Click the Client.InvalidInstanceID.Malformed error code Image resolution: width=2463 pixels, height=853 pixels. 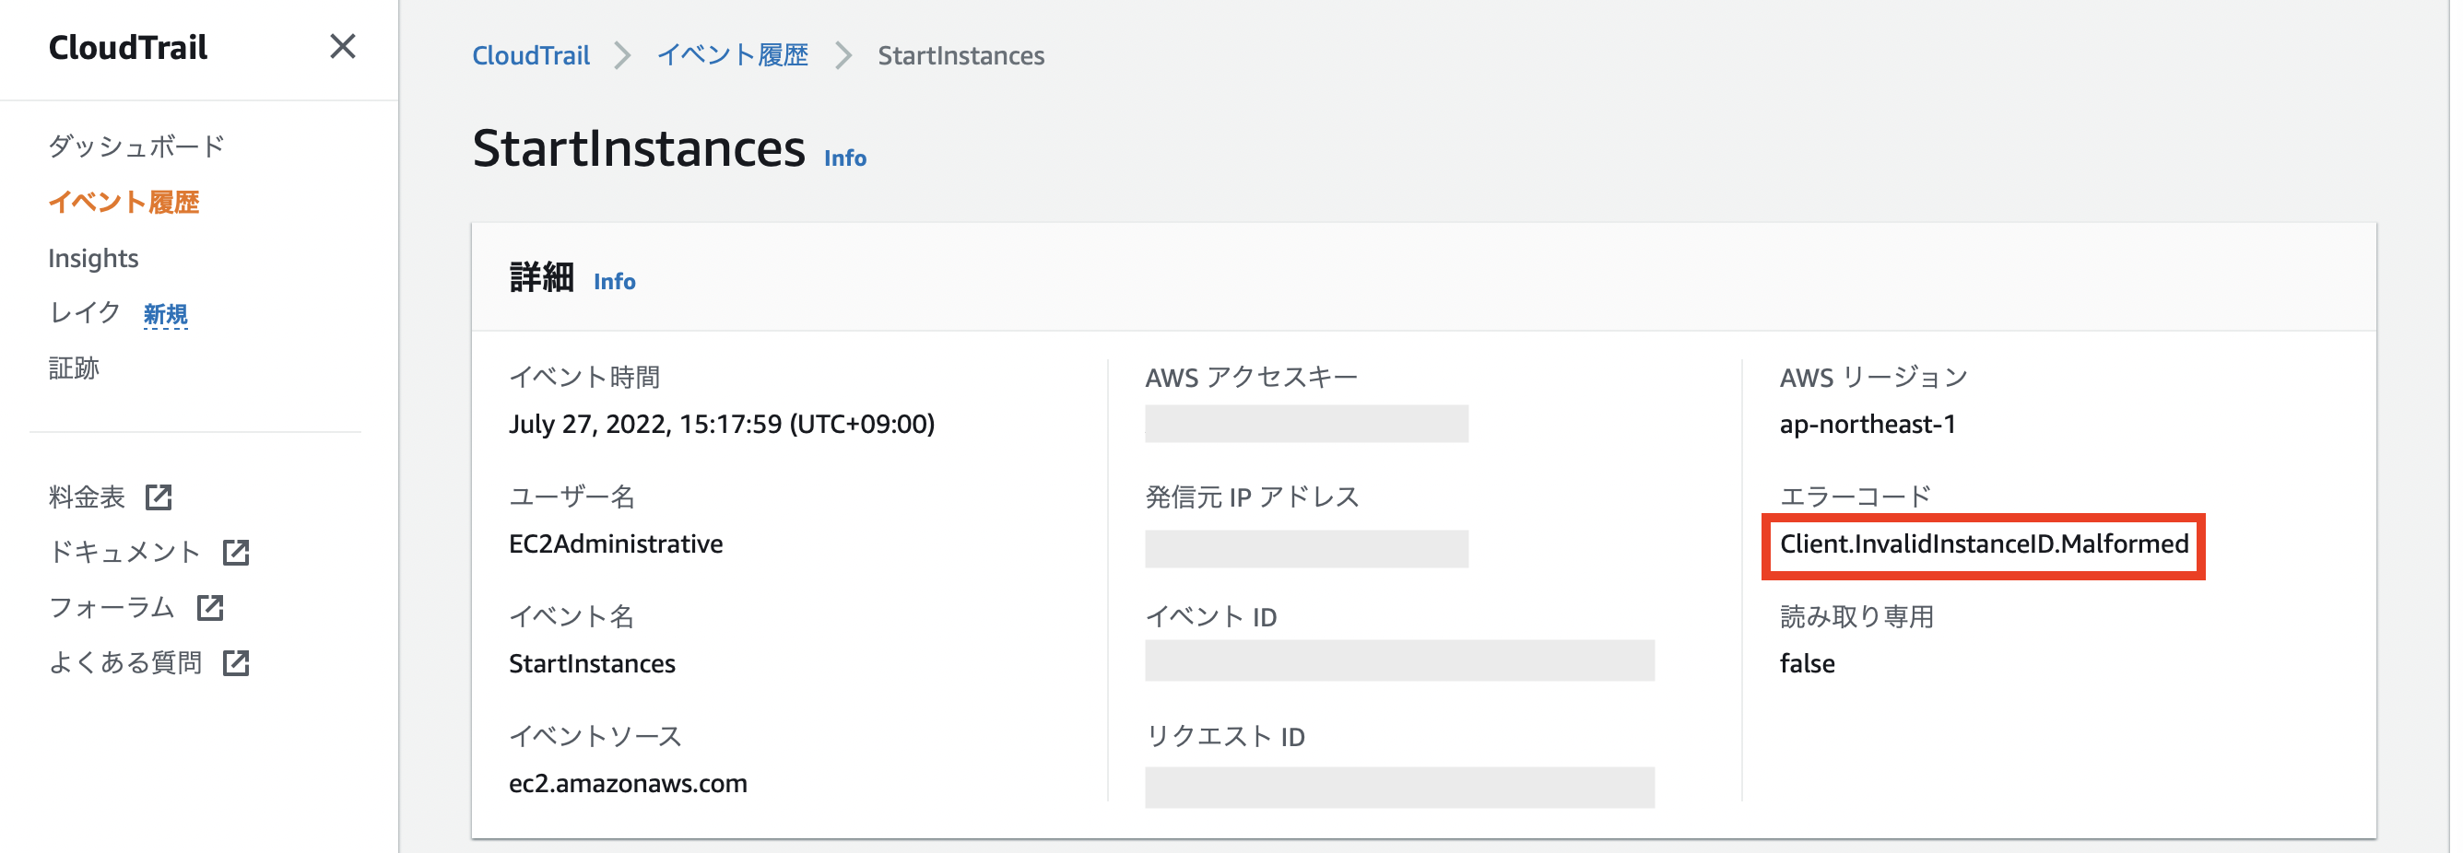click(1983, 544)
